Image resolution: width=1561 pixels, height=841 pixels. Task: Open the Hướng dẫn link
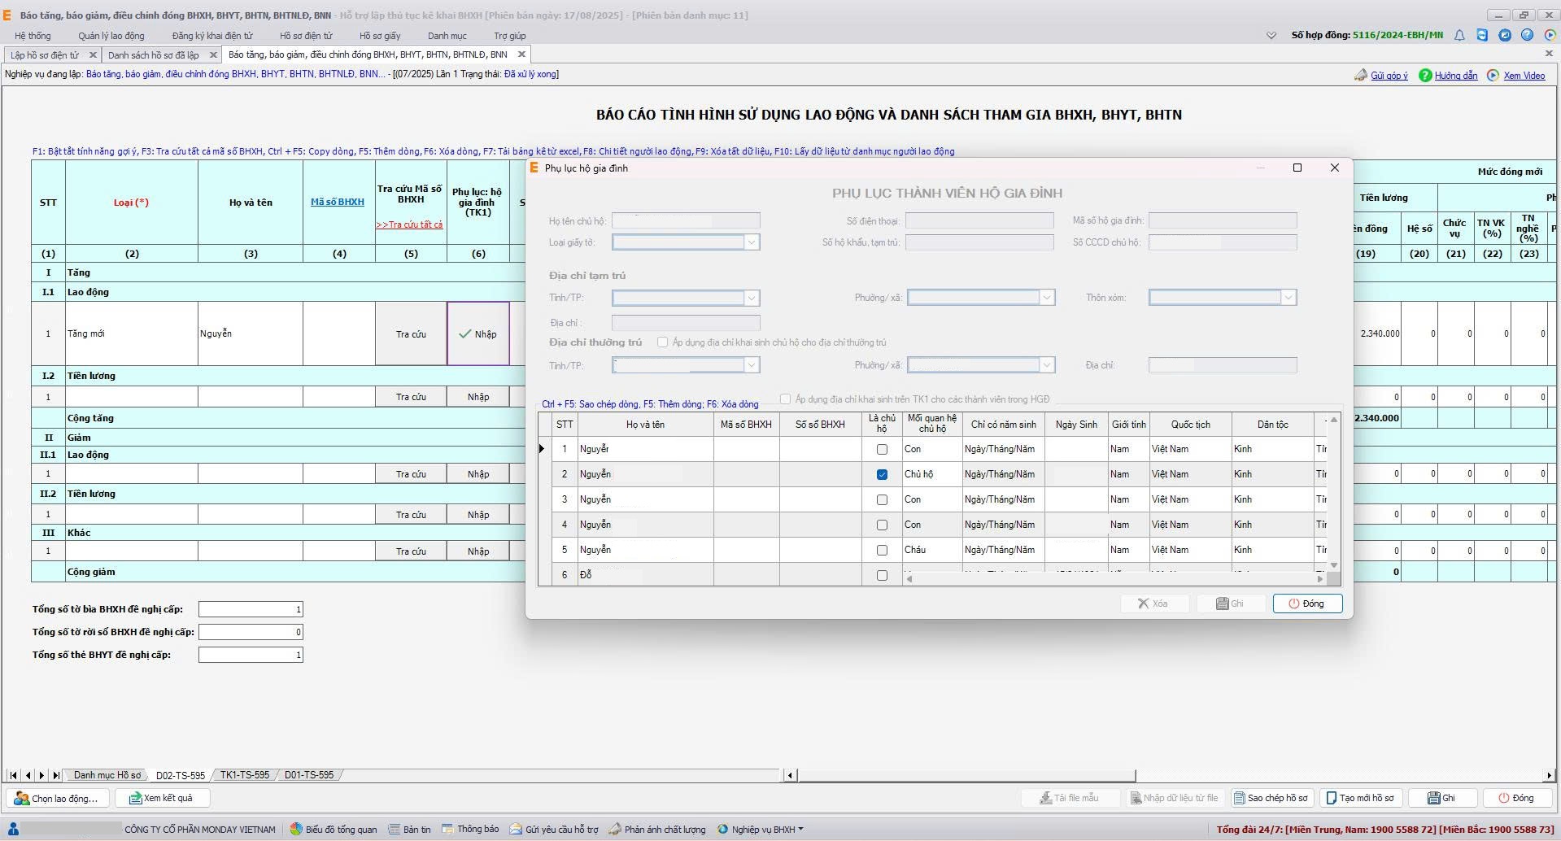(x=1455, y=76)
